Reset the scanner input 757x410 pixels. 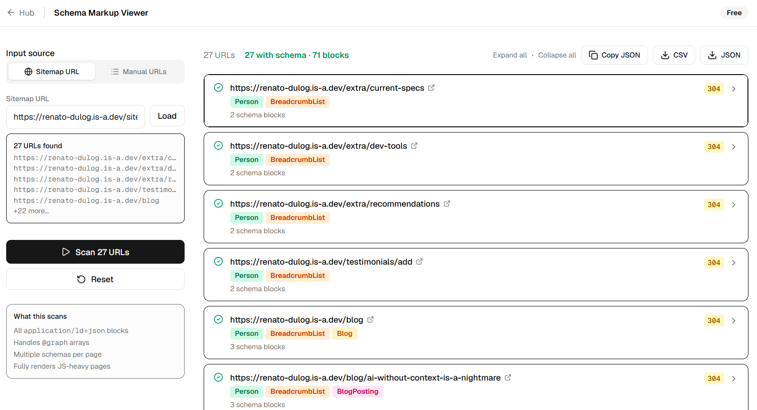pos(95,279)
